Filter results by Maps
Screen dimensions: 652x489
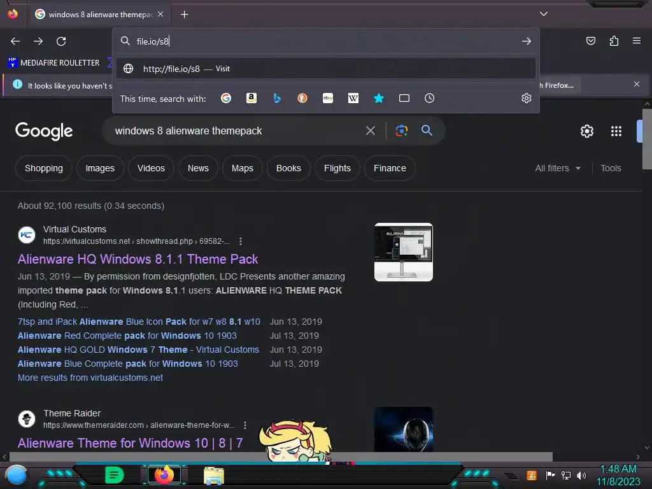click(x=243, y=168)
